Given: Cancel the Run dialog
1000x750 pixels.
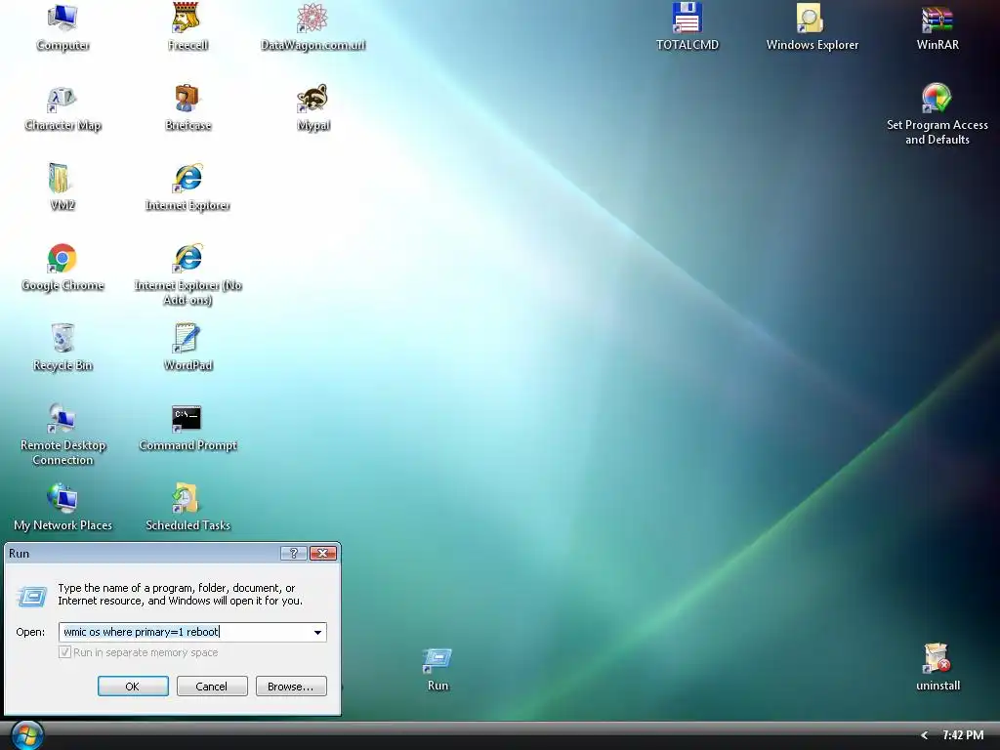Looking at the screenshot, I should coord(212,687).
